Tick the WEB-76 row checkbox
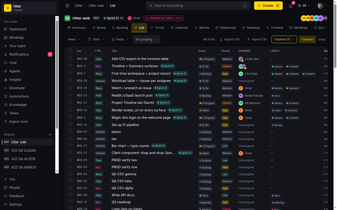The height and width of the screenshot is (210, 337). click(x=70, y=125)
